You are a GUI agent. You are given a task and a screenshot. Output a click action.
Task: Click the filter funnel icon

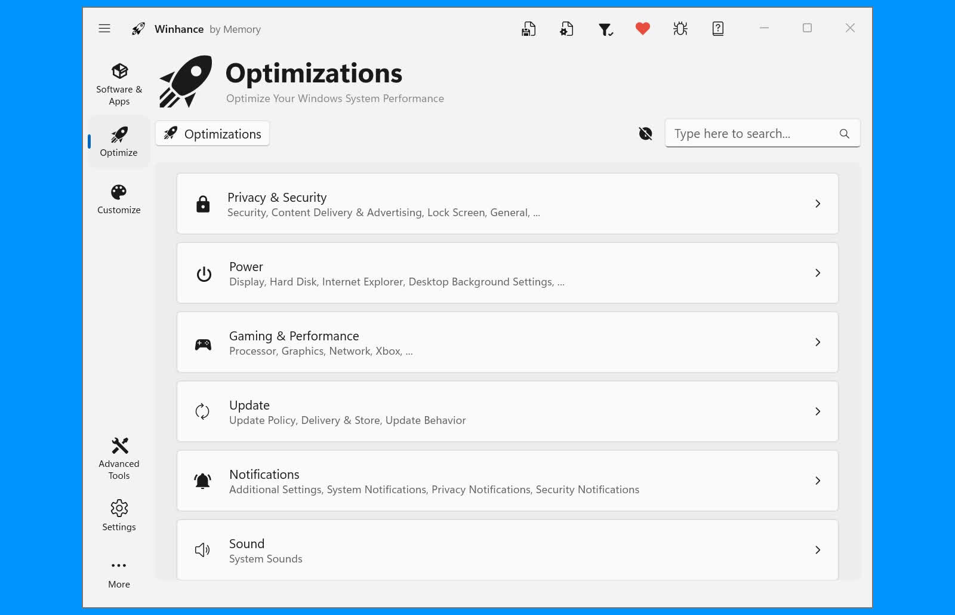click(x=605, y=29)
